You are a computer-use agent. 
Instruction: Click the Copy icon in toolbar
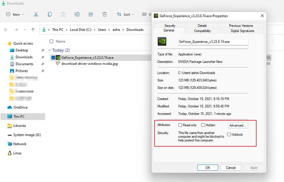pyautogui.click(x=49, y=14)
